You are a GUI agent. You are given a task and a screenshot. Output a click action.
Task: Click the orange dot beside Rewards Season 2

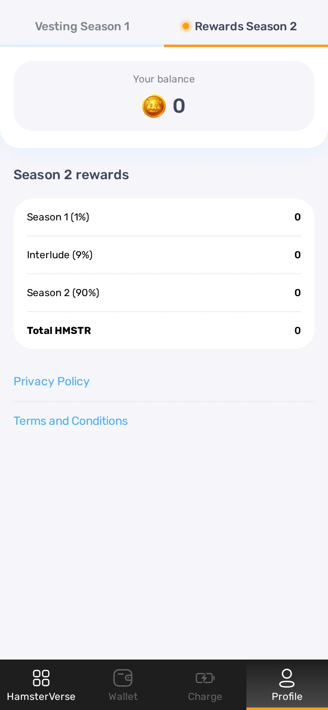[x=185, y=26]
